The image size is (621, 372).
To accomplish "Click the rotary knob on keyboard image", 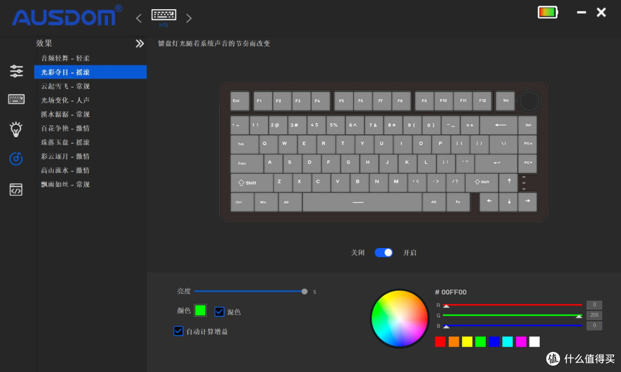I will pos(529,101).
